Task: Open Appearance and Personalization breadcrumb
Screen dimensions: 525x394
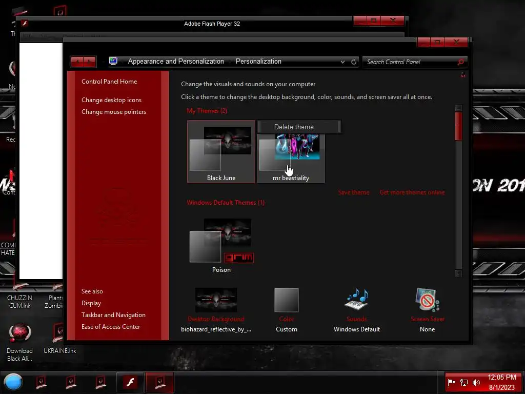Action: tap(176, 62)
